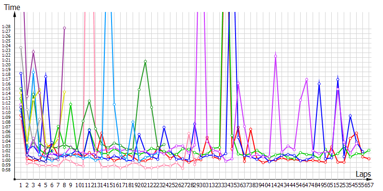The height and width of the screenshot is (191, 383).
Task: Select the violet peak point at lap 36
Action: [238, 83]
